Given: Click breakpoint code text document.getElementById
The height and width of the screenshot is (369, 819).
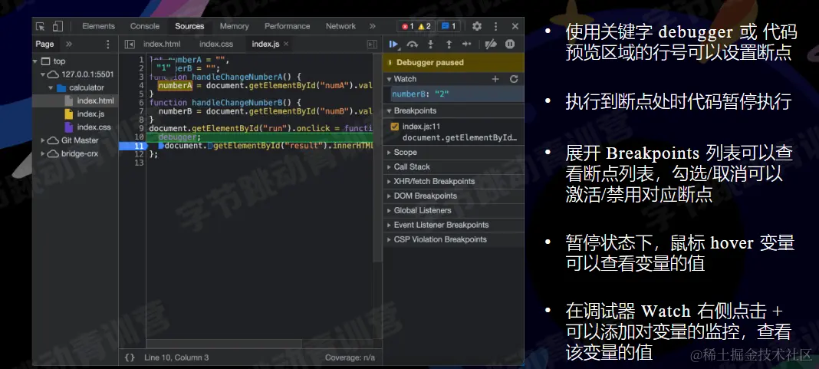Looking at the screenshot, I should coord(459,137).
